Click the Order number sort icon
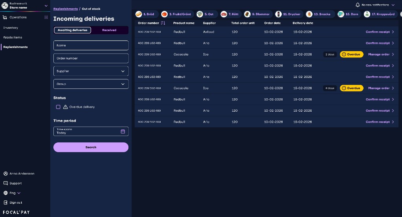 [x=163, y=23]
